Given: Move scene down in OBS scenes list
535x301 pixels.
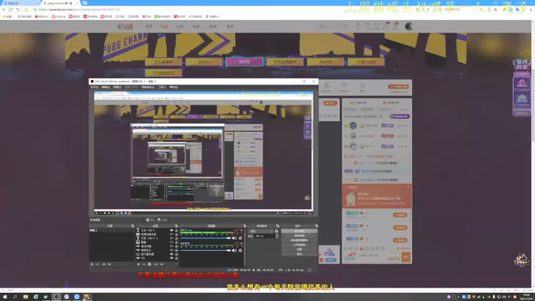Looking at the screenshot, I should click(110, 264).
